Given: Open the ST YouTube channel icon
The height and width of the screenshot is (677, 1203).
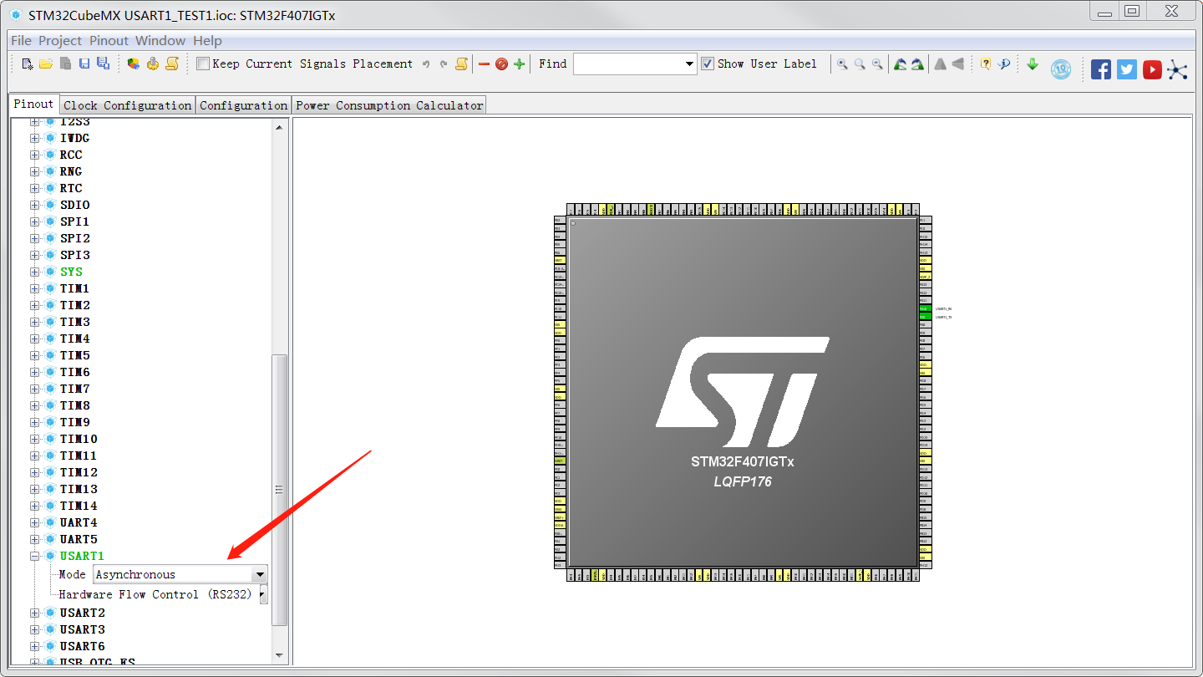Looking at the screenshot, I should (1152, 69).
